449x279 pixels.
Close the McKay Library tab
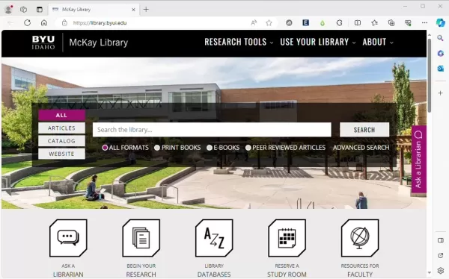click(133, 10)
